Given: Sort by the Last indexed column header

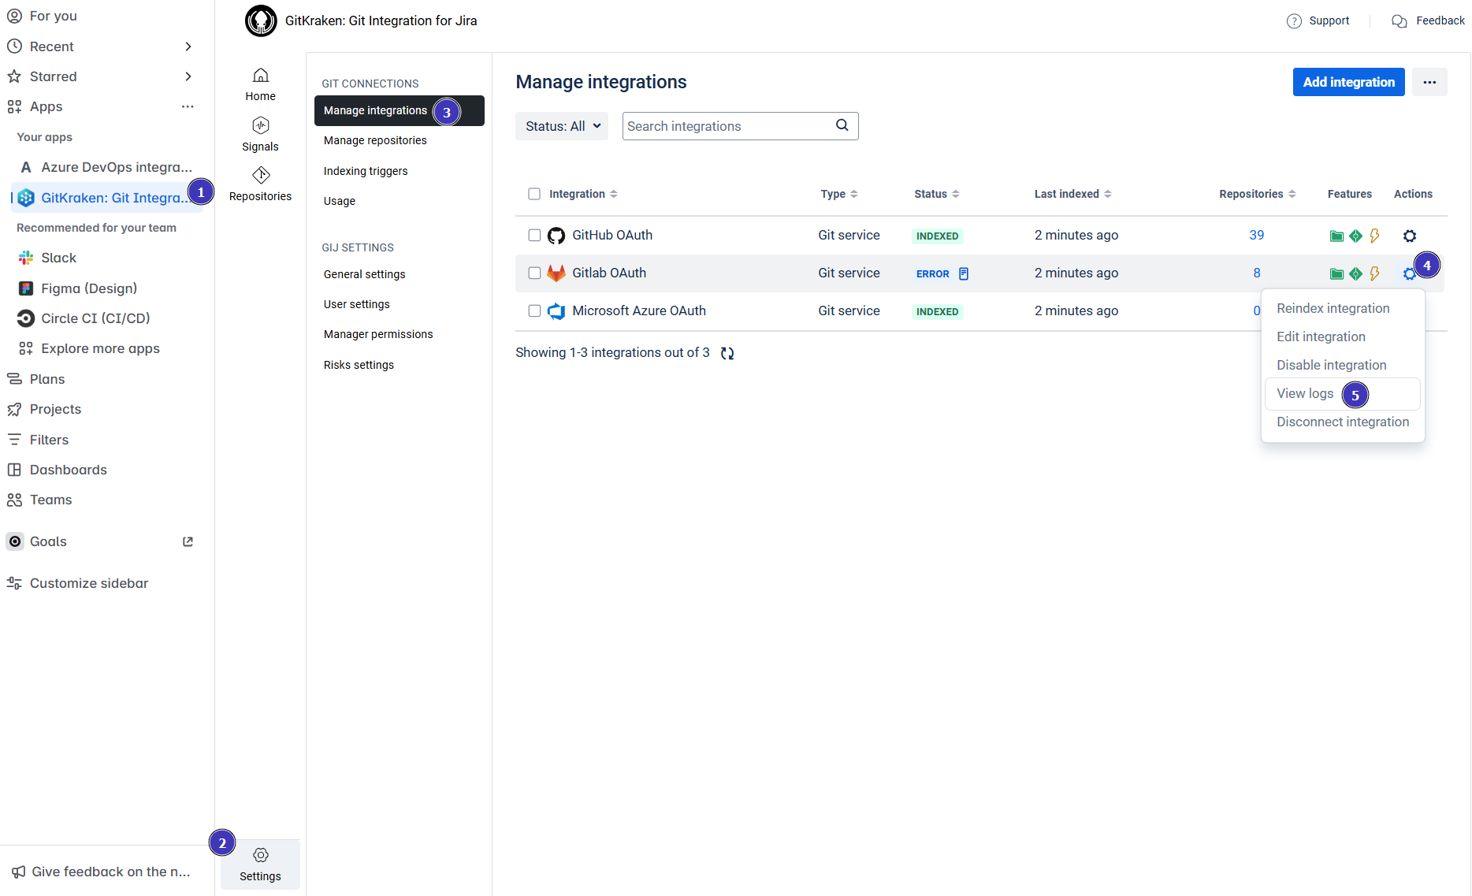Looking at the screenshot, I should (x=1072, y=194).
